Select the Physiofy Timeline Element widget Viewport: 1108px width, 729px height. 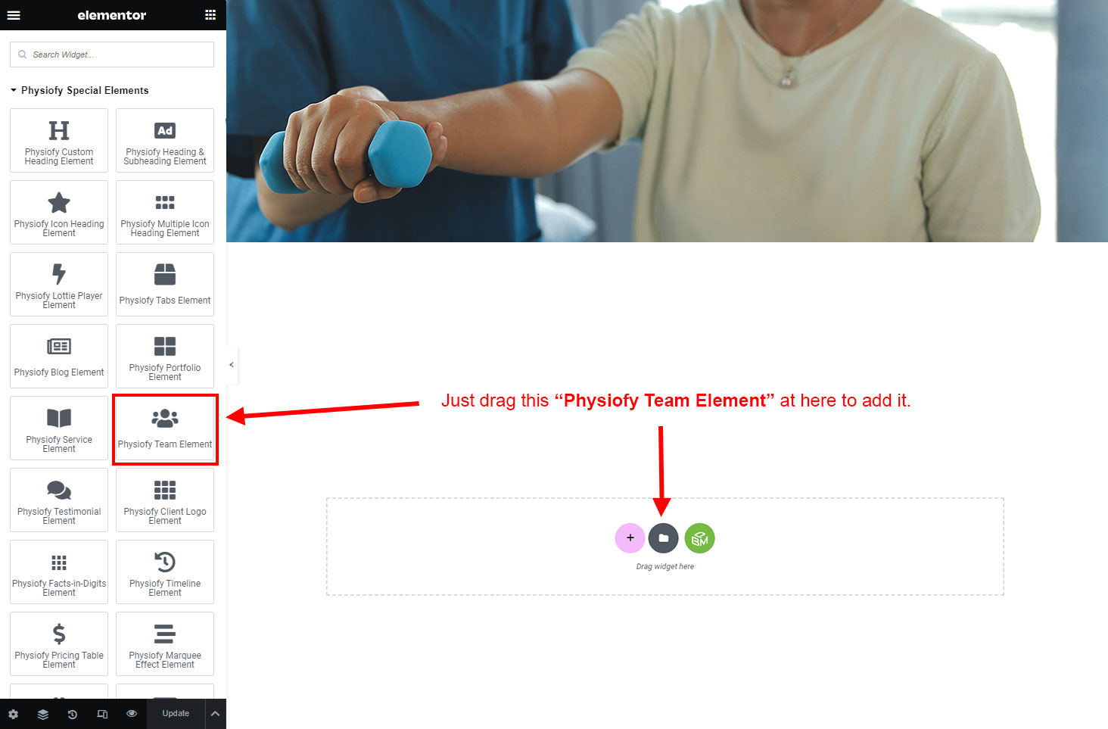tap(165, 572)
